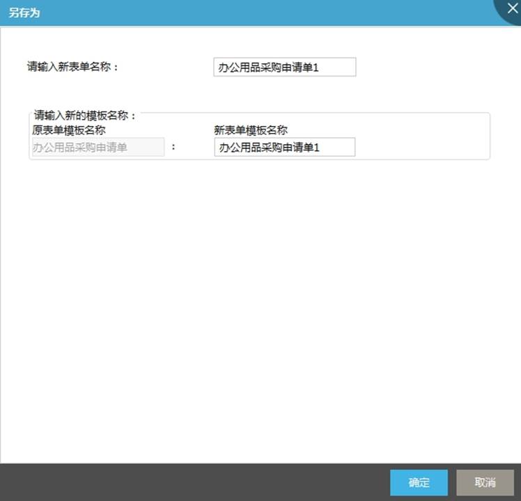Click the 请输入新表单名称 label
Image resolution: width=521 pixels, height=501 pixels.
tap(73, 67)
